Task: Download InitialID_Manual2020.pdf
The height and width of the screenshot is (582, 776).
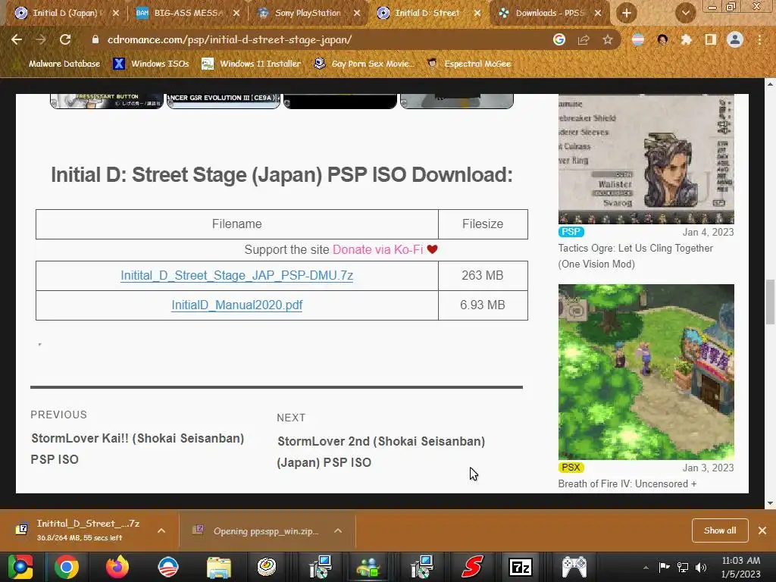Action: point(236,305)
